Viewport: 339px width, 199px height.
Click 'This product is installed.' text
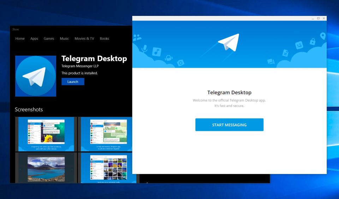click(x=79, y=73)
